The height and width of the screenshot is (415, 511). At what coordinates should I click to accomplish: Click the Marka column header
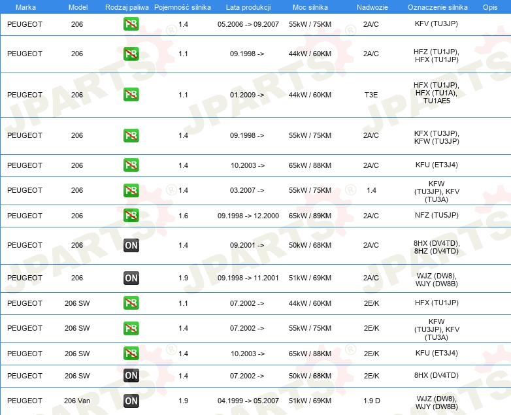(x=25, y=7)
